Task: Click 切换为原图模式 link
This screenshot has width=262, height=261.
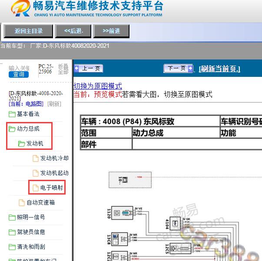Action: click(x=98, y=86)
